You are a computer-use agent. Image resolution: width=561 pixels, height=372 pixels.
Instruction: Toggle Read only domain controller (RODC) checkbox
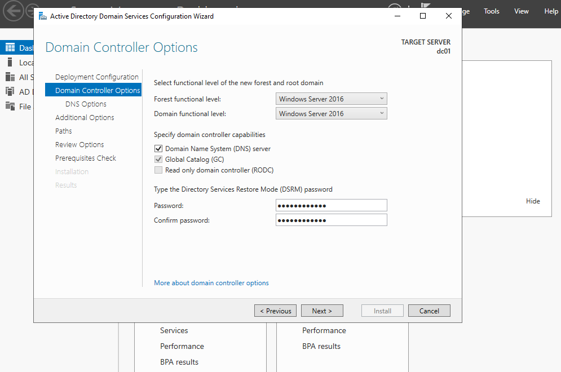click(x=158, y=170)
